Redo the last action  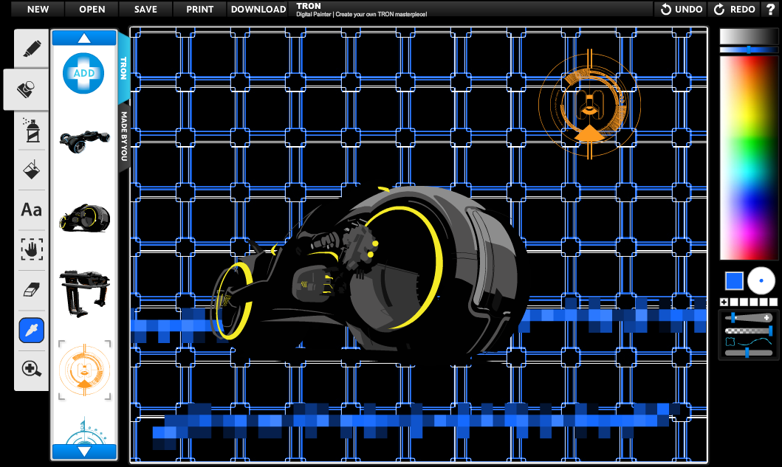(x=734, y=9)
